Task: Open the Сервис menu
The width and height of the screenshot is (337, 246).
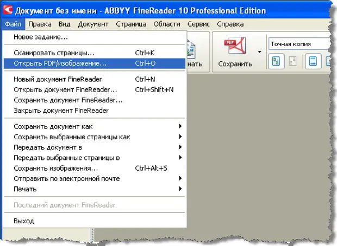Action: coord(198,24)
